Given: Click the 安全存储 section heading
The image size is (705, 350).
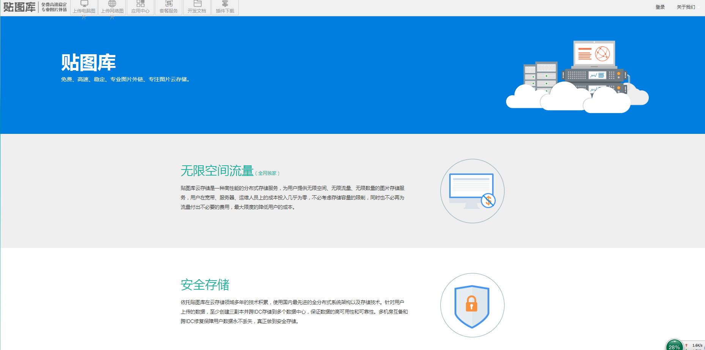Looking at the screenshot, I should tap(205, 285).
